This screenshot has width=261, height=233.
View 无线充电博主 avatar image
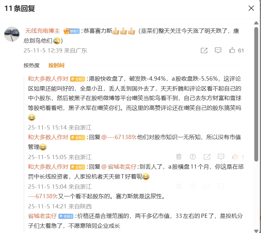click(12, 34)
